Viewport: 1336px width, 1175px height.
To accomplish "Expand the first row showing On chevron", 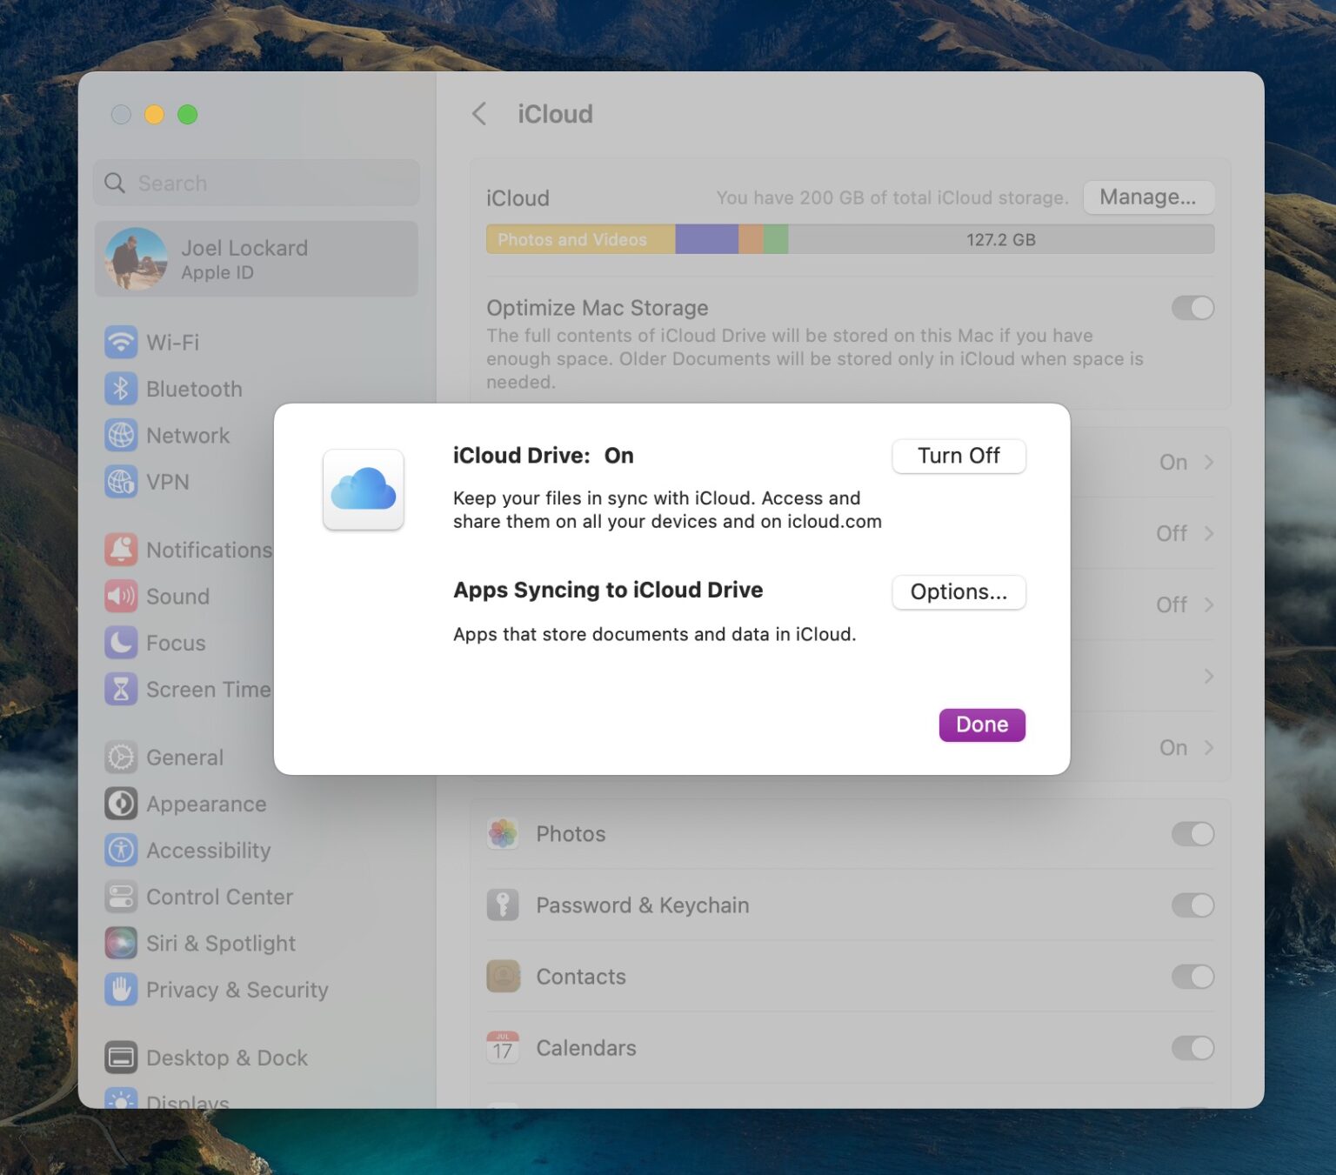I will [x=1208, y=462].
